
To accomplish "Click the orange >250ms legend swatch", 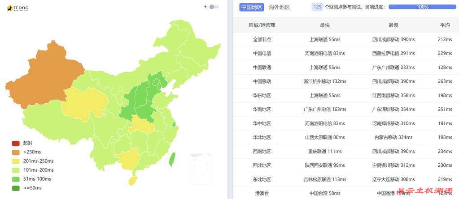I will click(16, 152).
